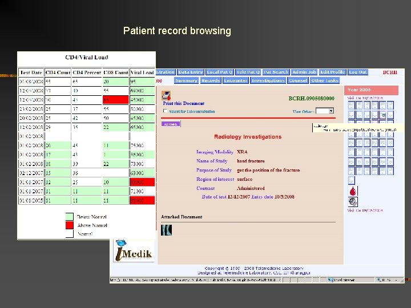The height and width of the screenshot is (308, 411).
Task: Select the Investigations tab
Action: point(268,80)
